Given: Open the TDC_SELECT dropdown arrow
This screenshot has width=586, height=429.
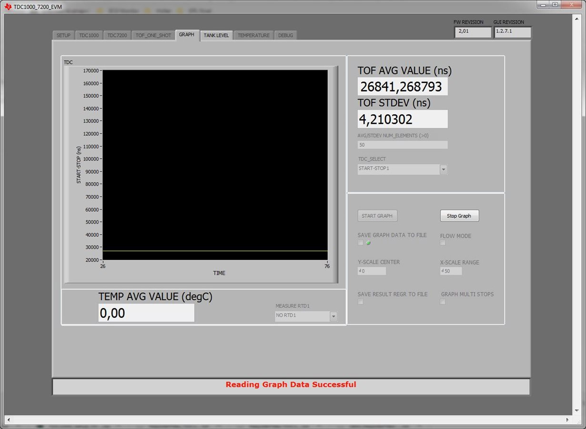Looking at the screenshot, I should coord(444,170).
